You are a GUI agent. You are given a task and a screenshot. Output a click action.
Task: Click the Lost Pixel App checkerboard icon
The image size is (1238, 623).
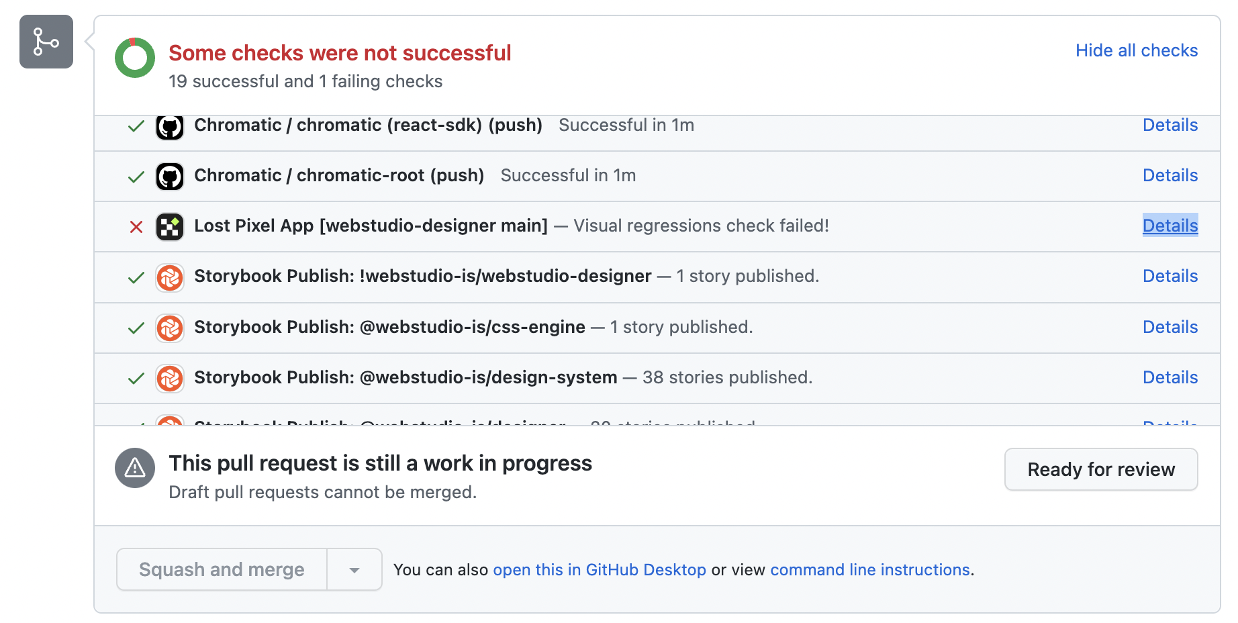[170, 227]
